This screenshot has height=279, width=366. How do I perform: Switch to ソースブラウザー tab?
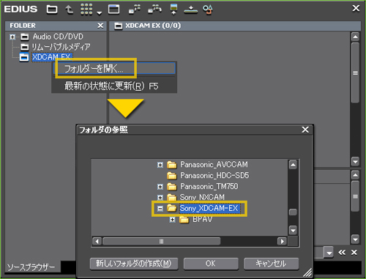tap(31, 267)
